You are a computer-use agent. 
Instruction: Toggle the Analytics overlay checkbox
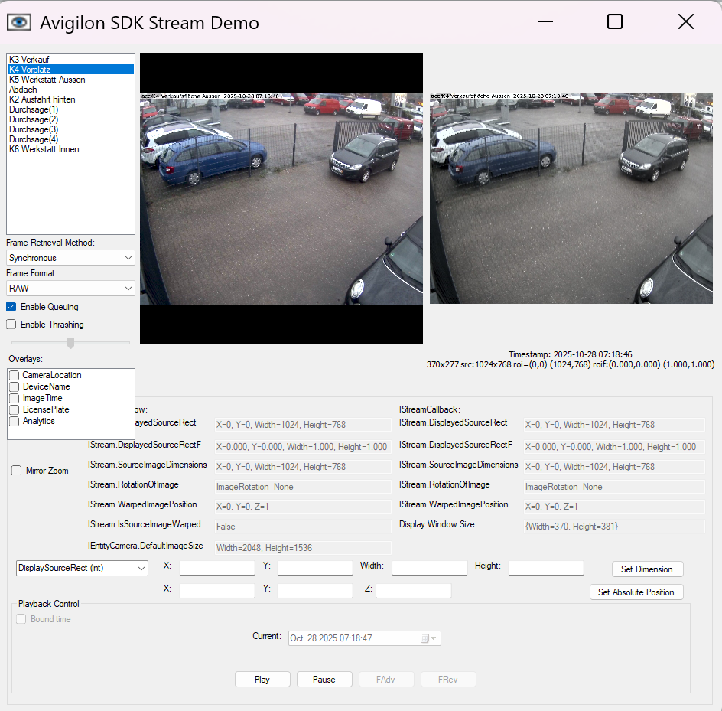pyautogui.click(x=15, y=421)
